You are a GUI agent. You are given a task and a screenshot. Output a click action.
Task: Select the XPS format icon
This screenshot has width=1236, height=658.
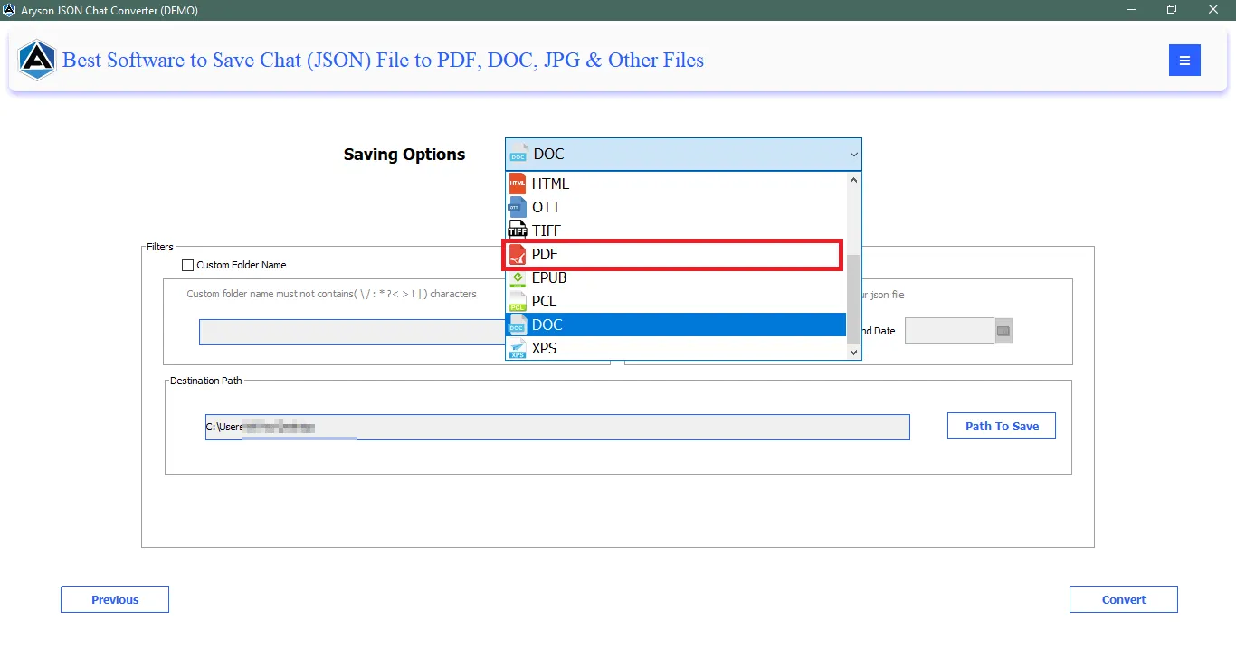tap(517, 348)
